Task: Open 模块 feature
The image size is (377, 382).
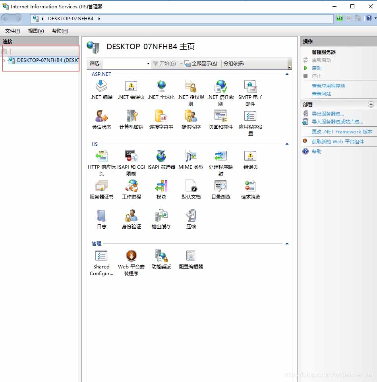Action: [161, 189]
